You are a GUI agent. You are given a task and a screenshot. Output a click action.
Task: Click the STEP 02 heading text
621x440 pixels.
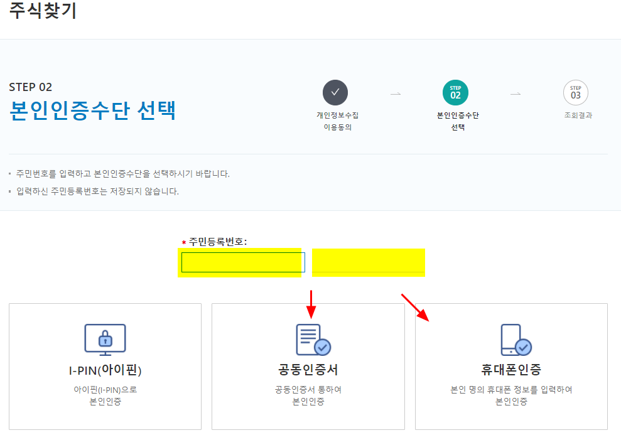point(31,87)
